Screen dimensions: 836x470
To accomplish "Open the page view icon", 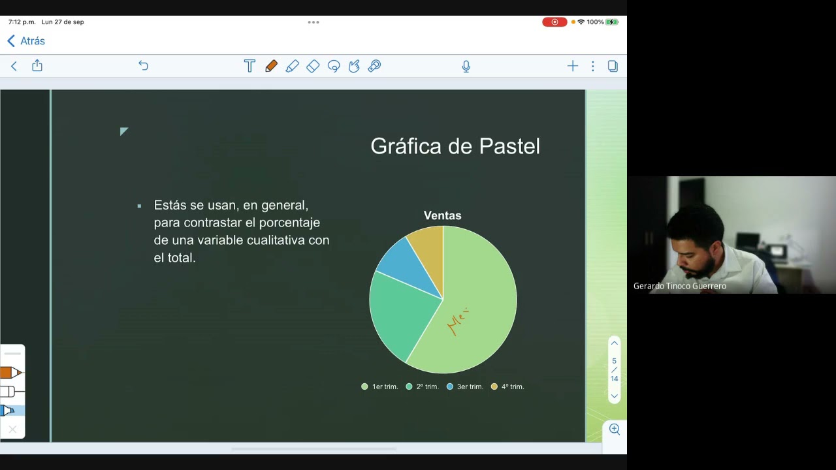I will tap(613, 66).
